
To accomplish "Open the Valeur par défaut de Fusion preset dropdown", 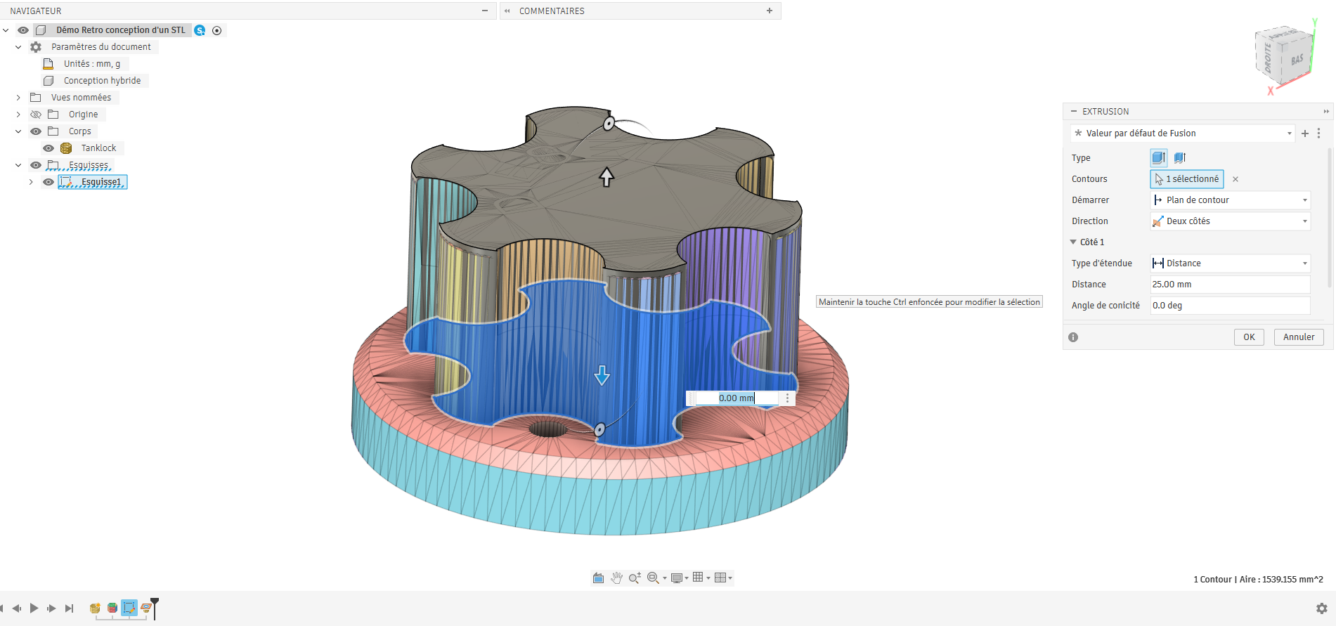I will [x=1183, y=133].
